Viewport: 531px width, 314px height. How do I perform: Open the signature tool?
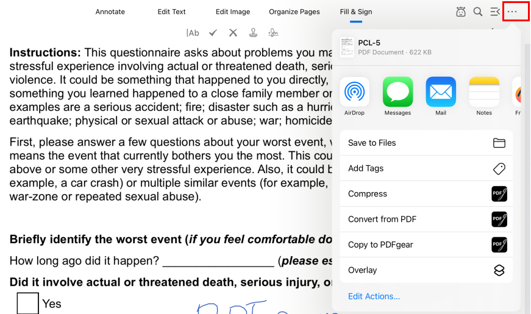coord(274,33)
